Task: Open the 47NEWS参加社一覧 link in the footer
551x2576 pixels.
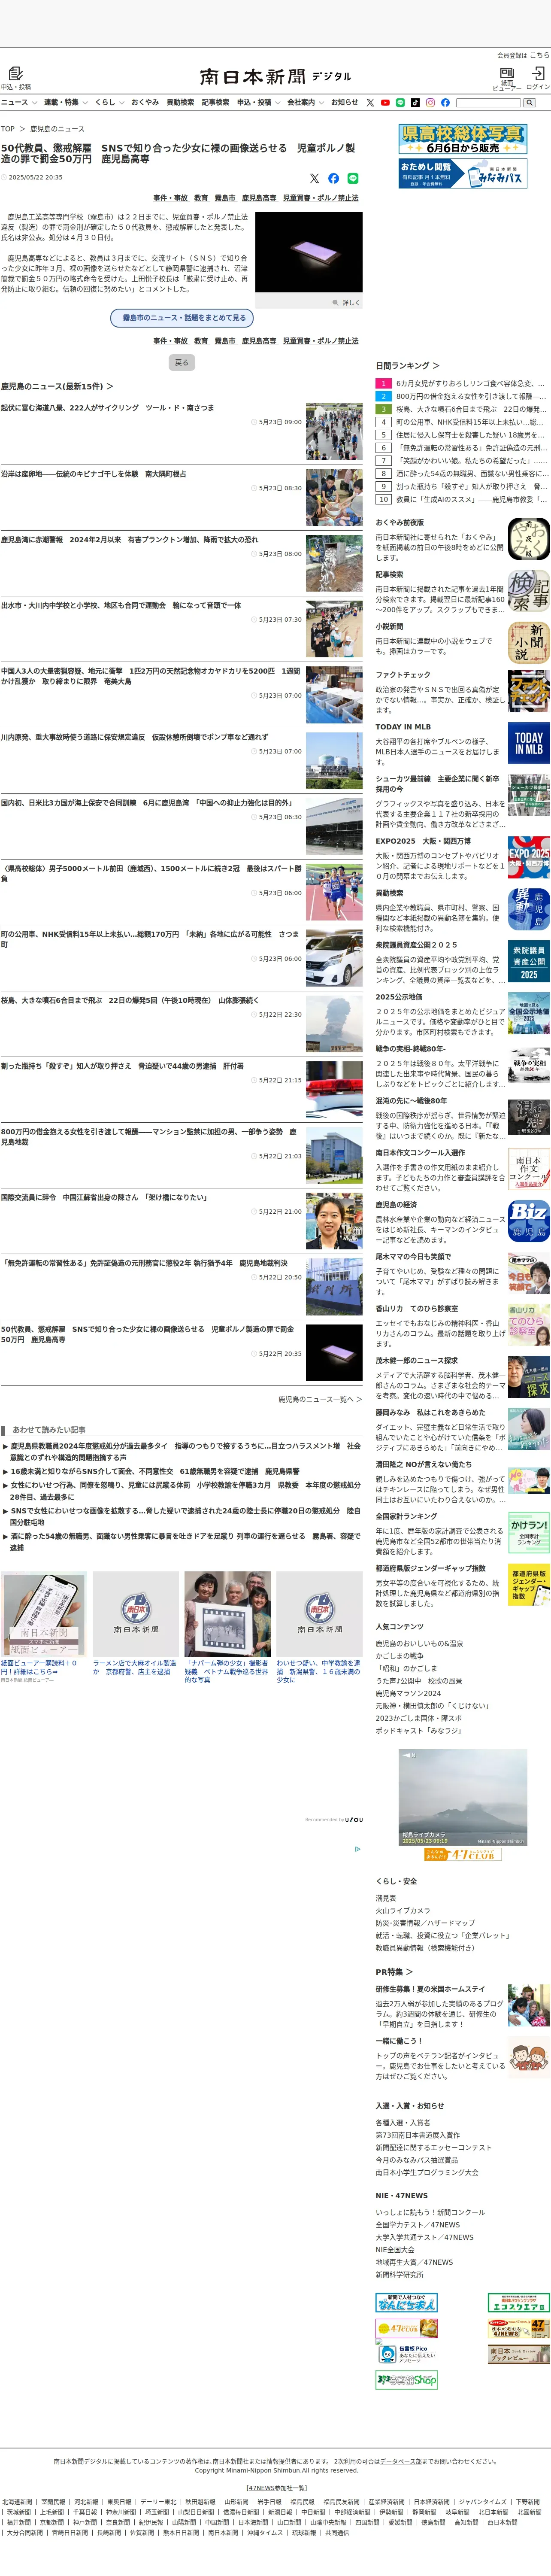Action: (x=276, y=2488)
